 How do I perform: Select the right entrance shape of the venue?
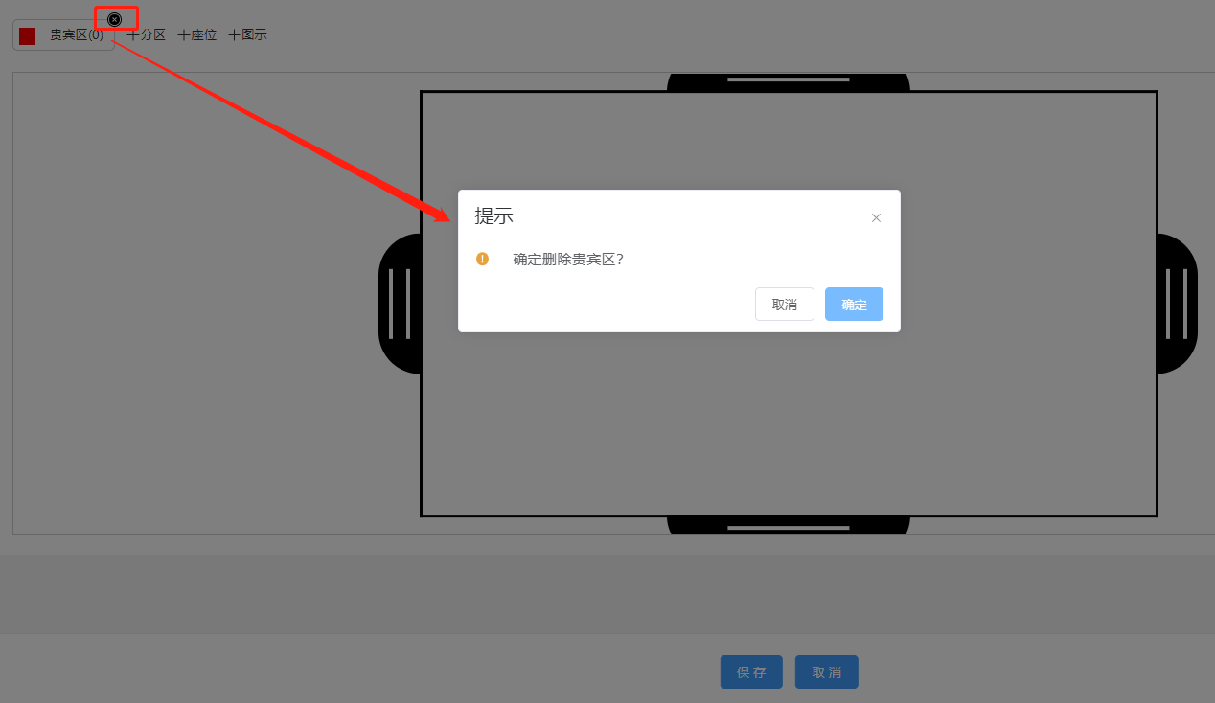pyautogui.click(x=1178, y=304)
